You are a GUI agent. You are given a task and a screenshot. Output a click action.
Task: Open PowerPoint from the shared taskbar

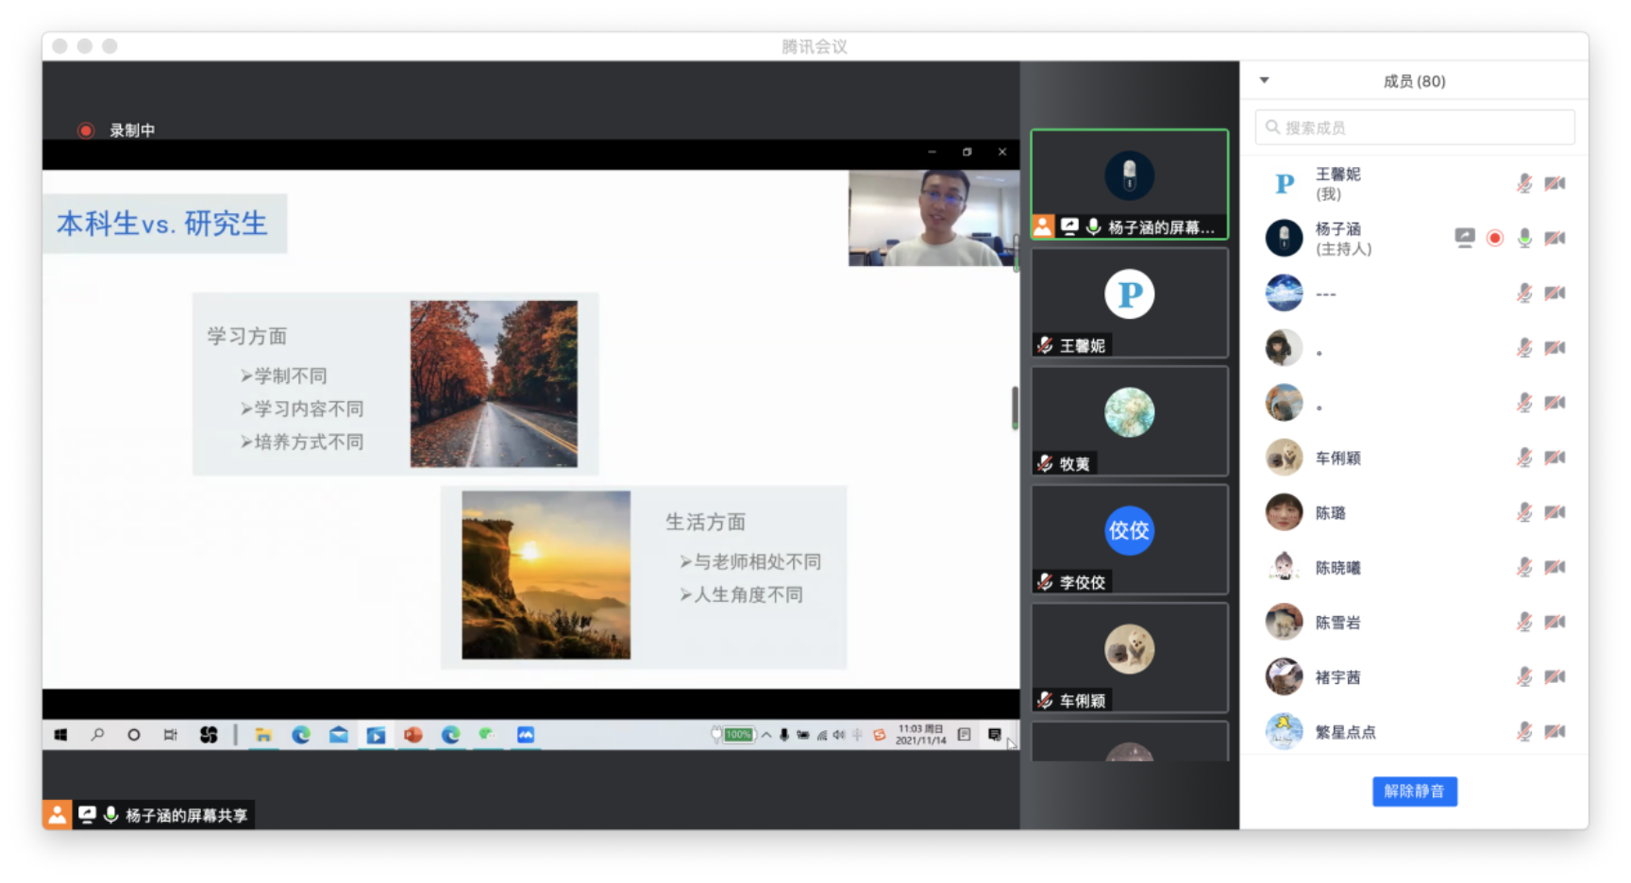coord(412,735)
